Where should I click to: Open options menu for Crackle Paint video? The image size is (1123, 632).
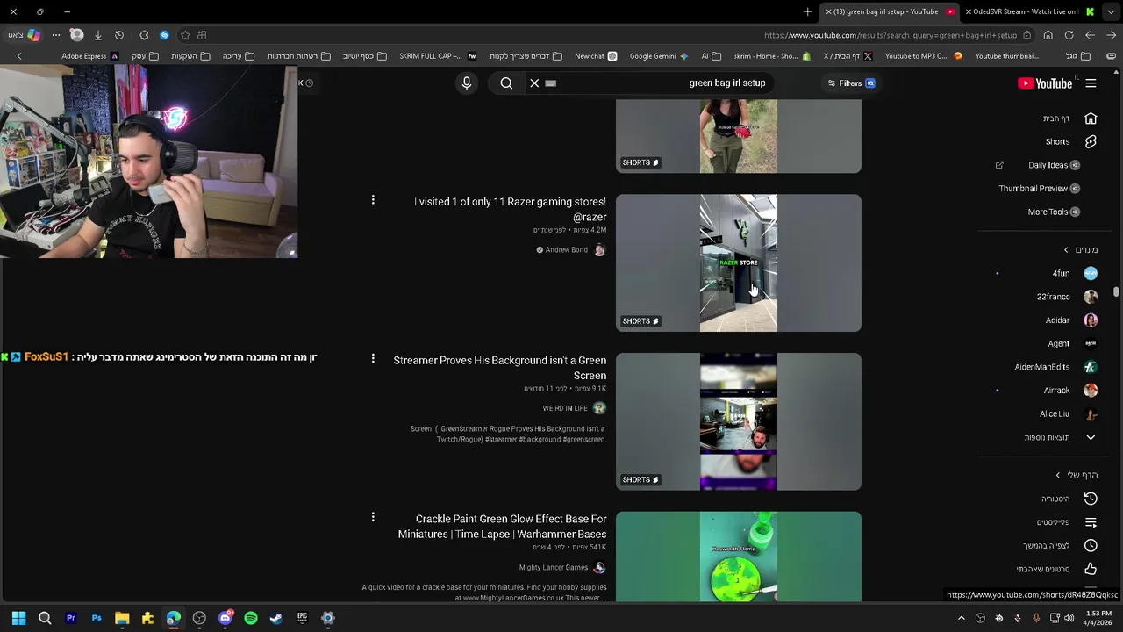373,518
